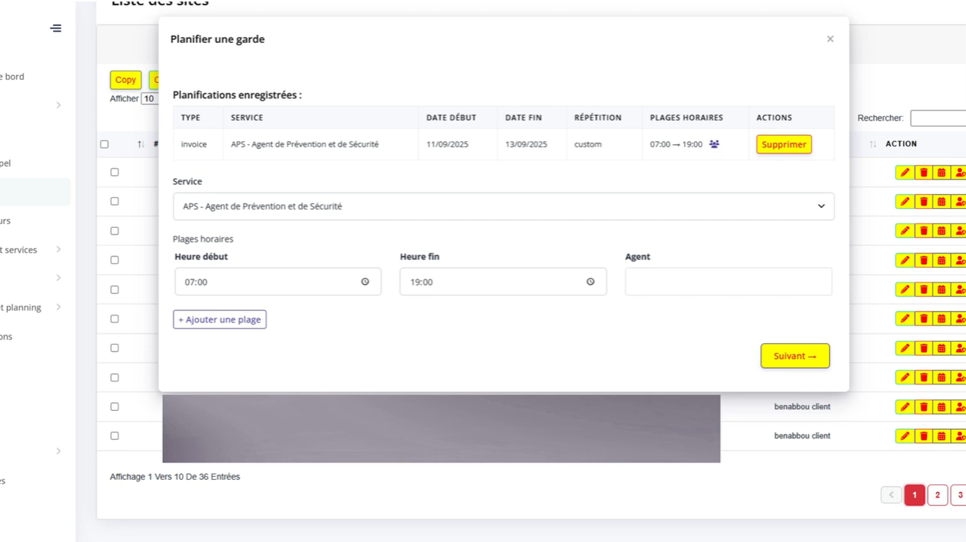Image resolution: width=966 pixels, height=542 pixels.
Task: Click the clock icon in the Heure début field
Action: pos(365,282)
